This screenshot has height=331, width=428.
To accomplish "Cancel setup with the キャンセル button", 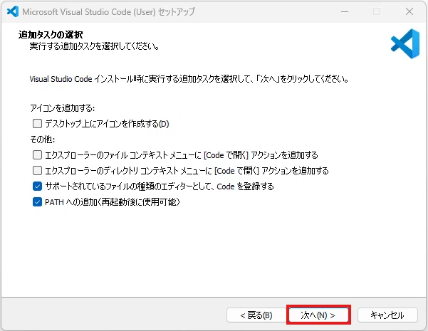I will (387, 315).
